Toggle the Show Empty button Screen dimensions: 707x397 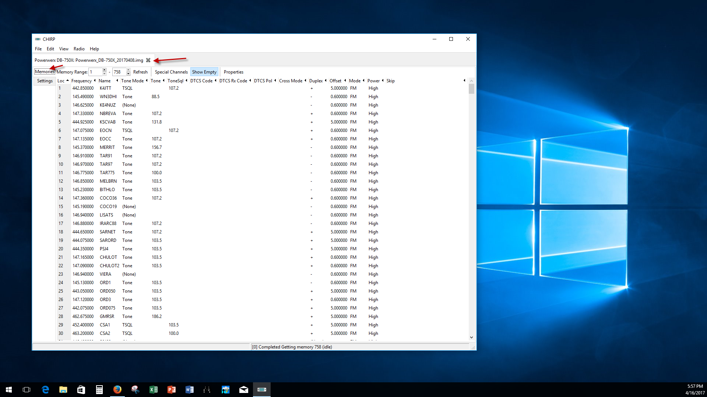[x=204, y=72]
